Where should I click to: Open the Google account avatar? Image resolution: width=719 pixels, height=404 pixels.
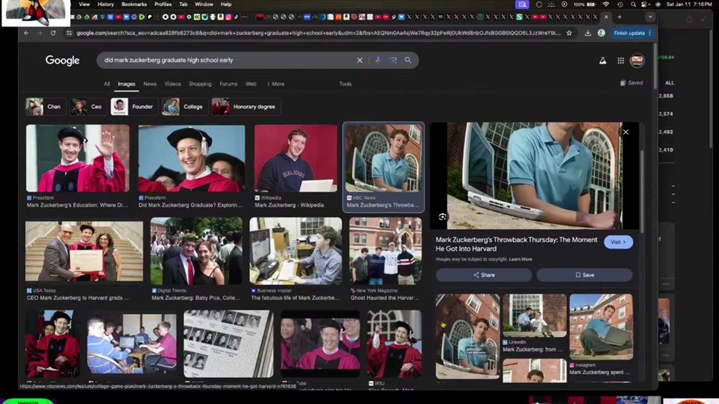[637, 61]
